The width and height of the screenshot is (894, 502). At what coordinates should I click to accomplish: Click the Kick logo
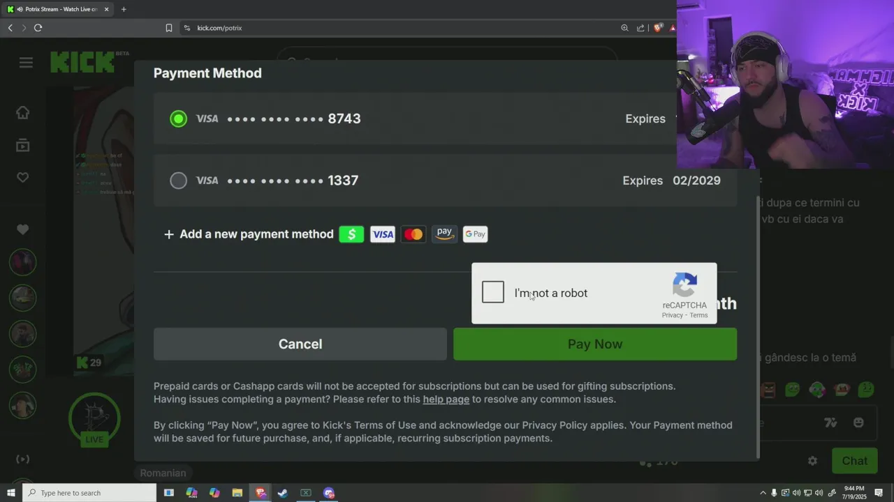point(82,62)
